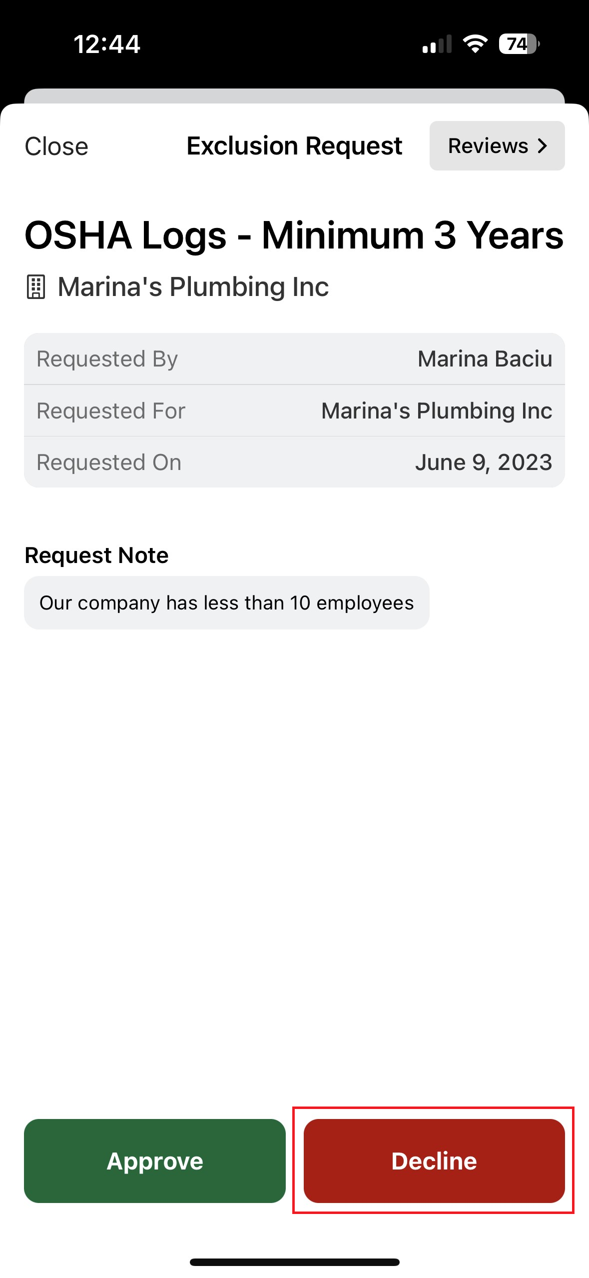Tap the June 9, 2023 date value
This screenshot has width=589, height=1278.
pos(483,462)
